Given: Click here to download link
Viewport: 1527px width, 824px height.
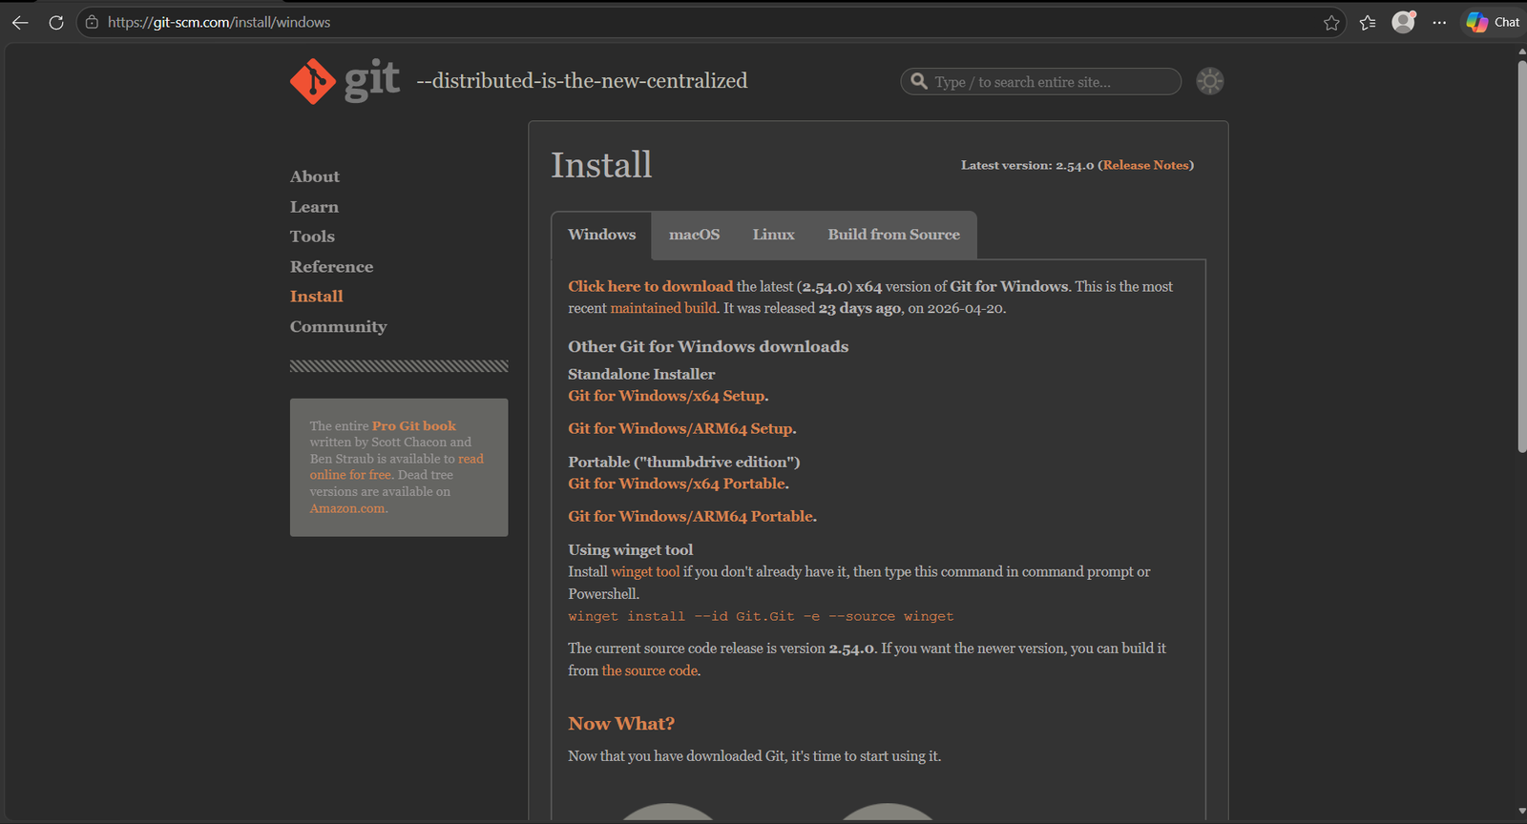Looking at the screenshot, I should point(650,286).
